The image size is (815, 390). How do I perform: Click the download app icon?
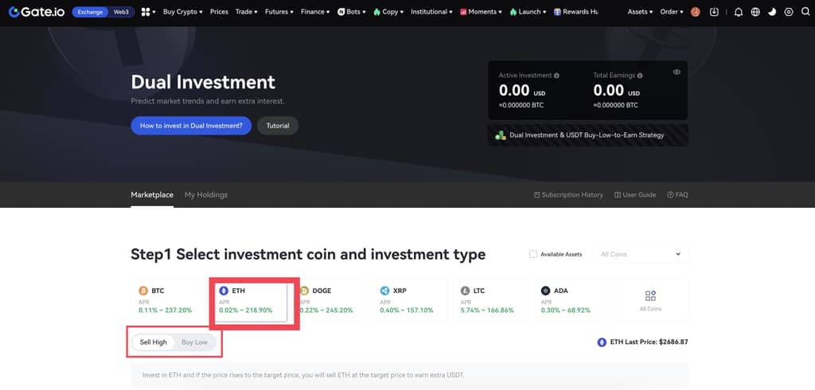(714, 12)
